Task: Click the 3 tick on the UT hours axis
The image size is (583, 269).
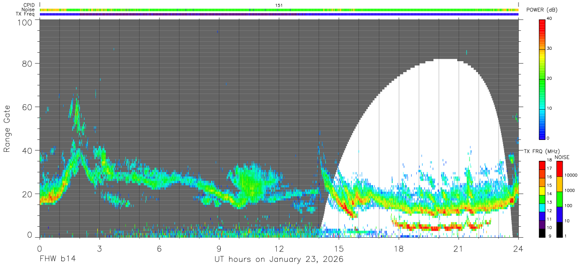Action: tap(100, 248)
